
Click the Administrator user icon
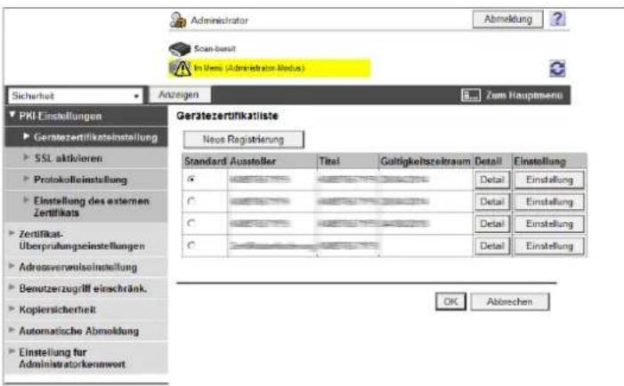178,20
